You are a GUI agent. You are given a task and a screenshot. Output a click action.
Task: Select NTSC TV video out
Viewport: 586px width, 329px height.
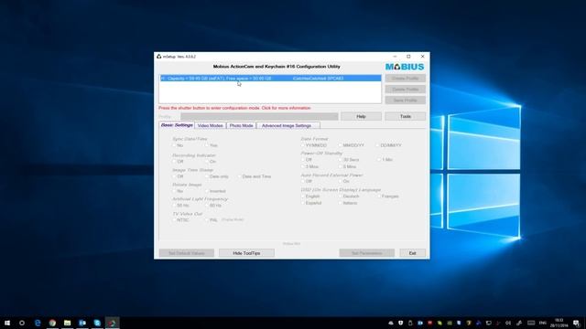click(180, 220)
